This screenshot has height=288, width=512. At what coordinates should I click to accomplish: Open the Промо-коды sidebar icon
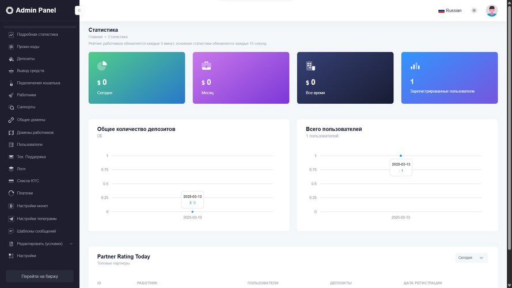pos(11,47)
